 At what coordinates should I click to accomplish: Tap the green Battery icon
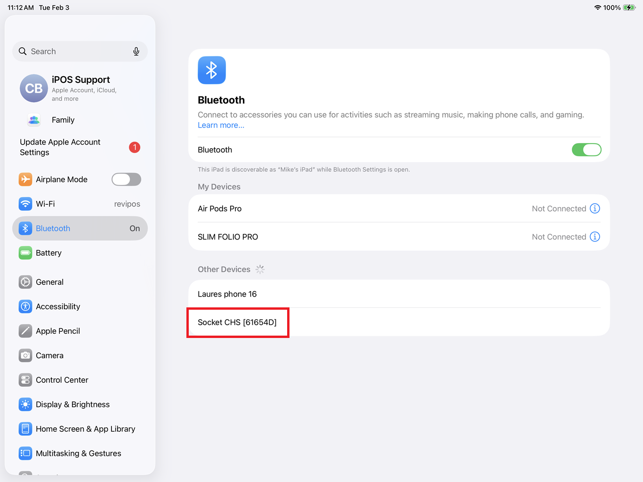(25, 253)
